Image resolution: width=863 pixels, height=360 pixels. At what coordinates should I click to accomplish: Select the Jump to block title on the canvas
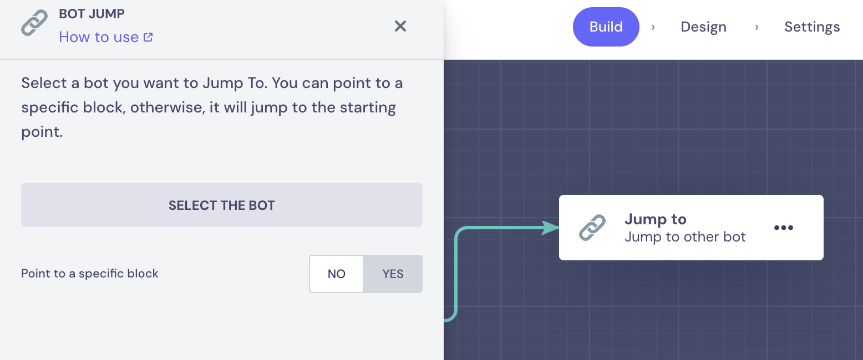click(x=656, y=219)
